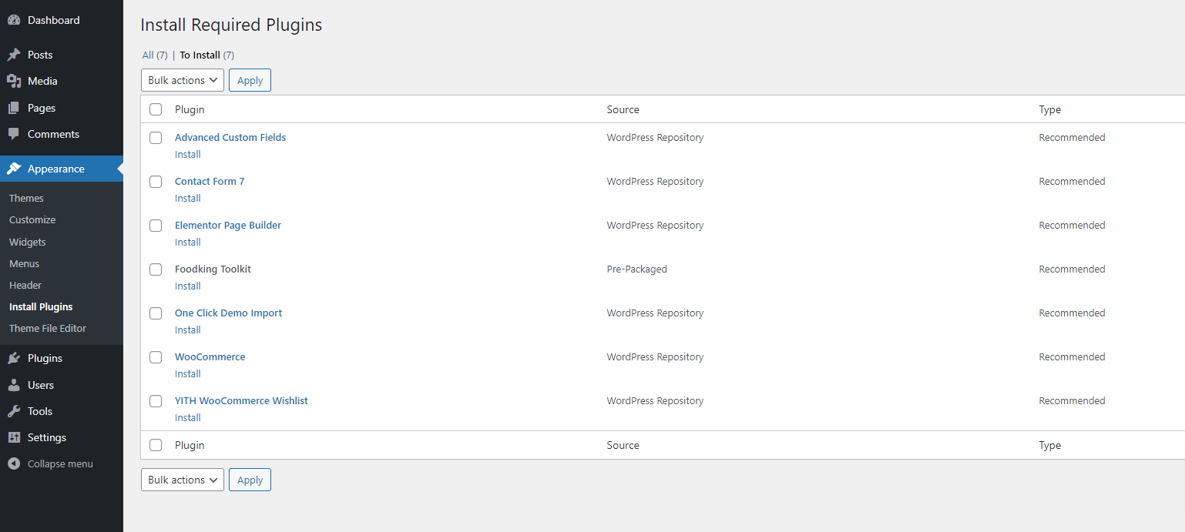
Task: Tick the WooCommerce plugin checkbox
Action: point(156,357)
